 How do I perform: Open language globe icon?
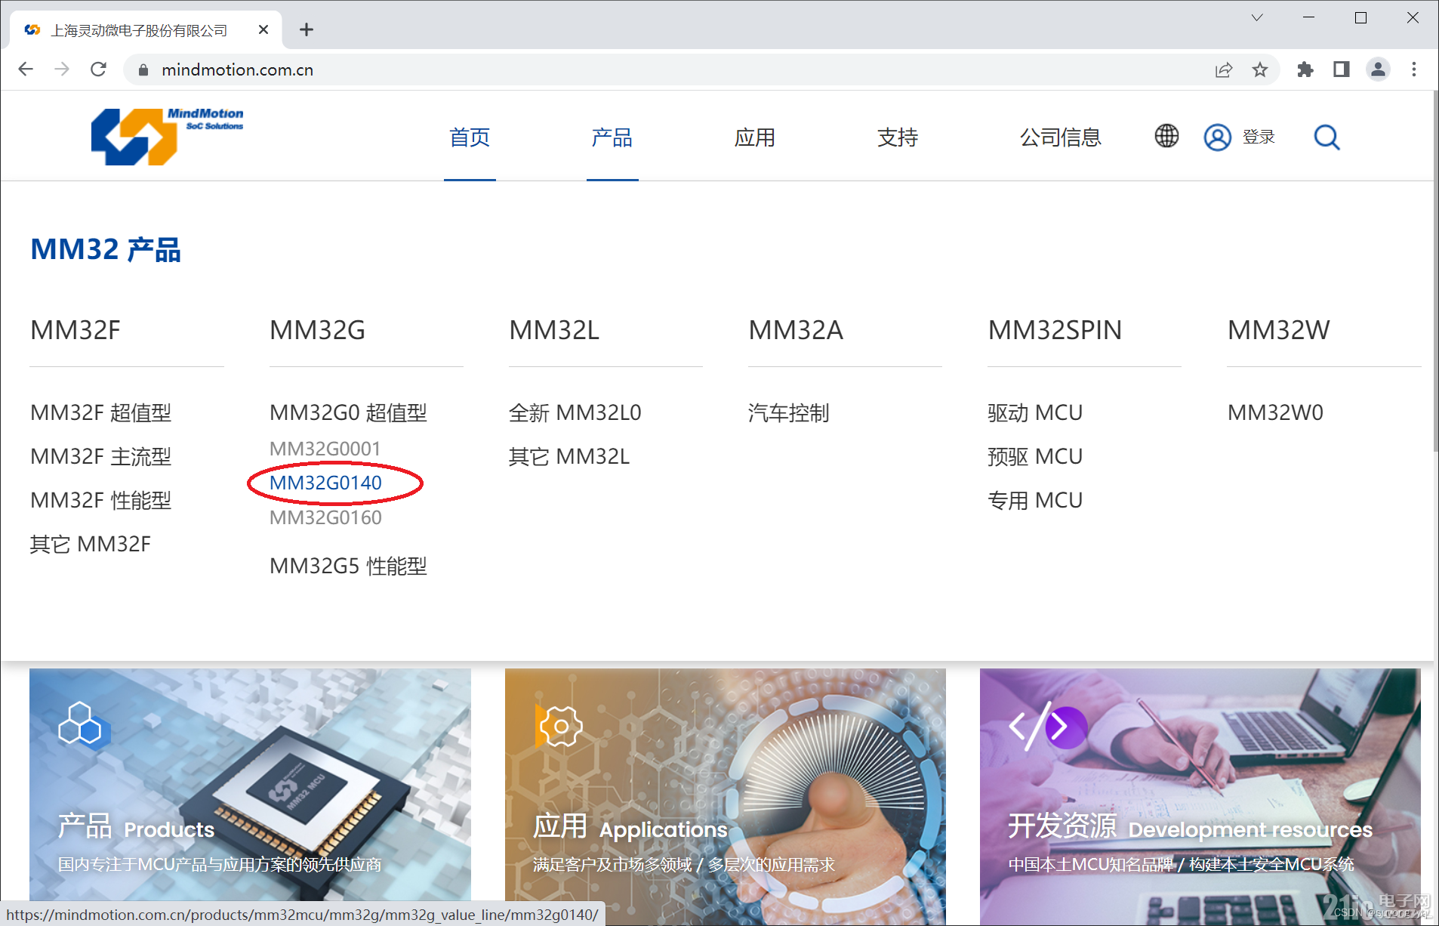(x=1166, y=136)
